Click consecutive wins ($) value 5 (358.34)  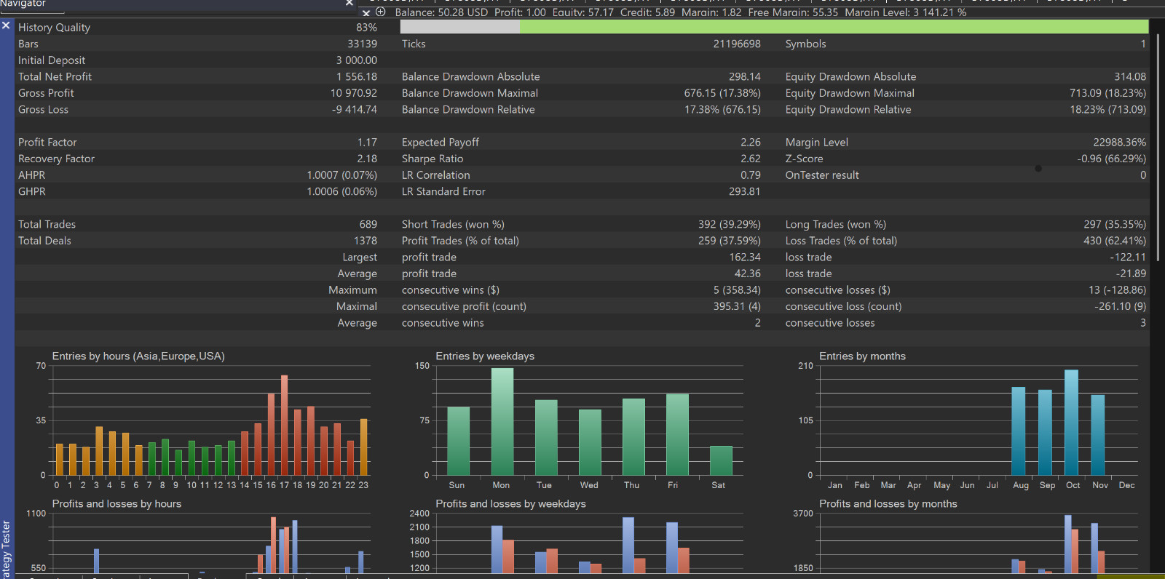click(x=737, y=290)
